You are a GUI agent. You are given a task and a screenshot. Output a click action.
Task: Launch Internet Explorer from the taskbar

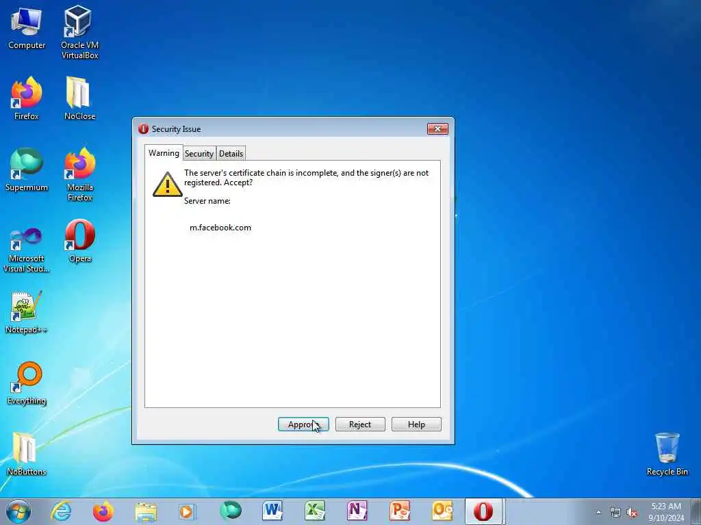click(61, 511)
